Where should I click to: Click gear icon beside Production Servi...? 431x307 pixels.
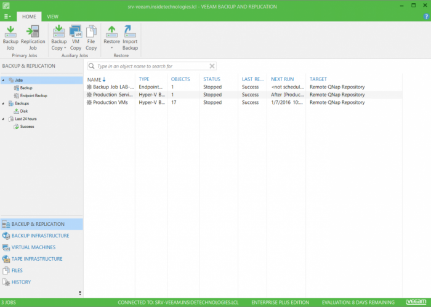(89, 95)
